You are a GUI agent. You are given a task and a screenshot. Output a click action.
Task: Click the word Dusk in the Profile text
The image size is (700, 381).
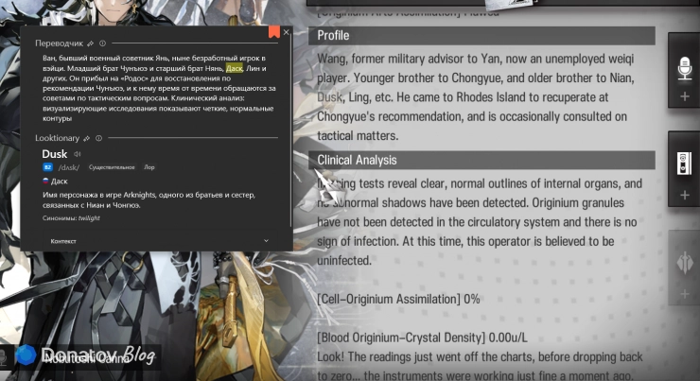[330, 97]
